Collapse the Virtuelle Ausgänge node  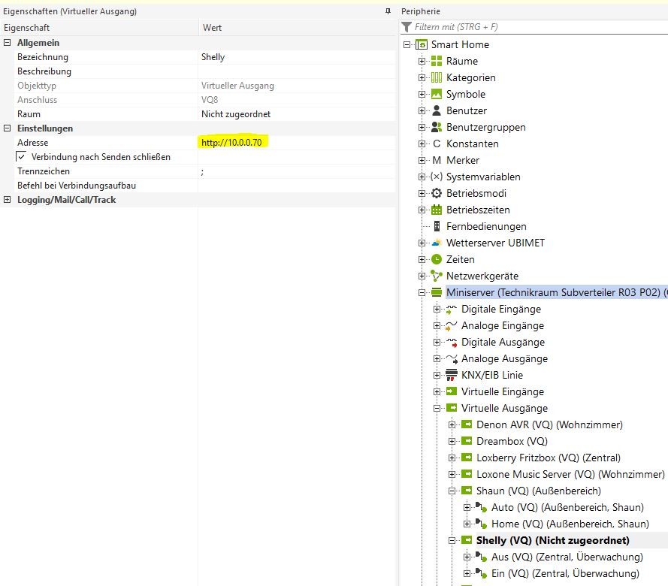(437, 408)
